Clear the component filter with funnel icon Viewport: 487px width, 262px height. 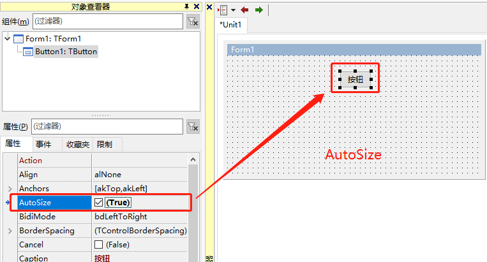coord(193,22)
